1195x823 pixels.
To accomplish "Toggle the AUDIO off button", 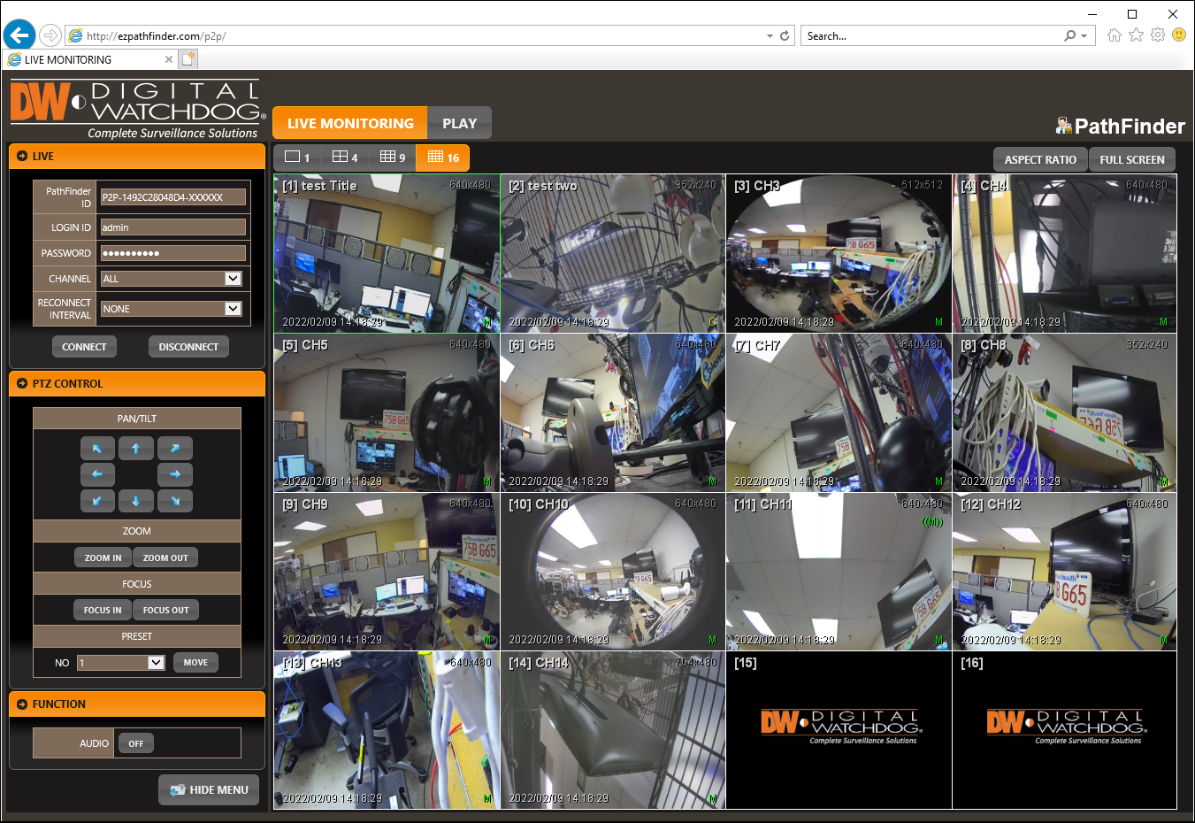I will 135,743.
